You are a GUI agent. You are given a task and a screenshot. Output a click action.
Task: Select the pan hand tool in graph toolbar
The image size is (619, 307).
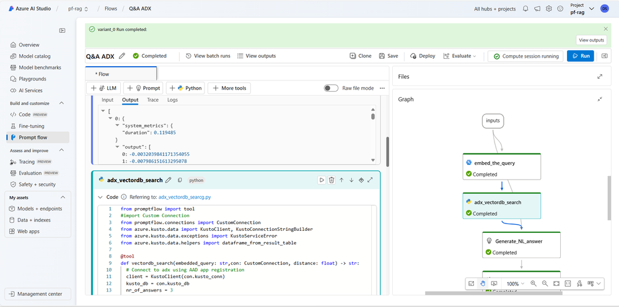pos(483,283)
